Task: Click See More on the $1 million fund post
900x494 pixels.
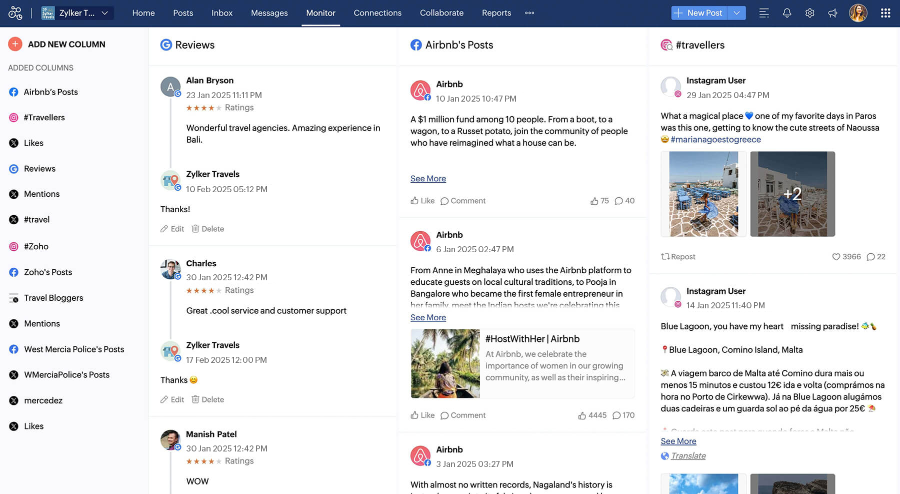Action: click(428, 179)
